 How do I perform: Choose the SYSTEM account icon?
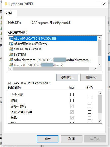[x=11, y=54]
